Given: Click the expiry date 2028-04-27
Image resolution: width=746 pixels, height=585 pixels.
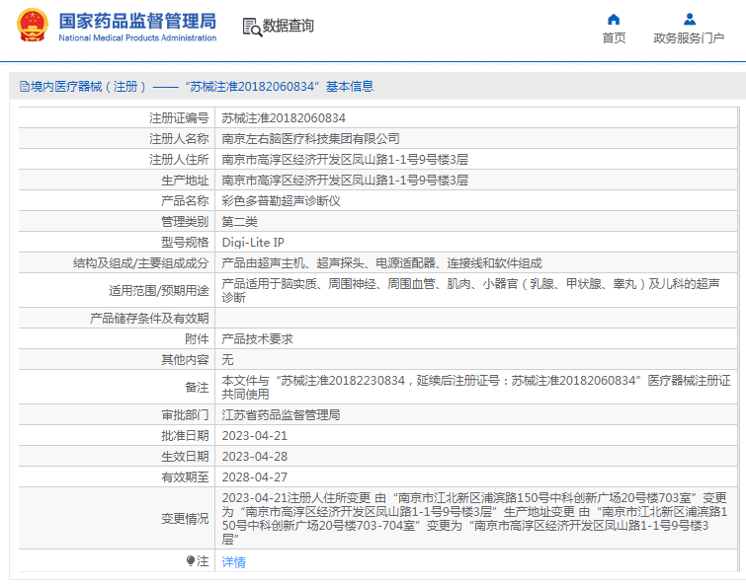Looking at the screenshot, I should 254,476.
